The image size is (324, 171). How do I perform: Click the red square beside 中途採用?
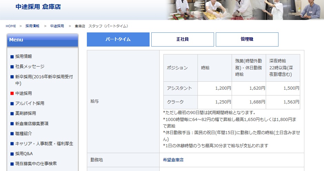[x=12, y=93]
